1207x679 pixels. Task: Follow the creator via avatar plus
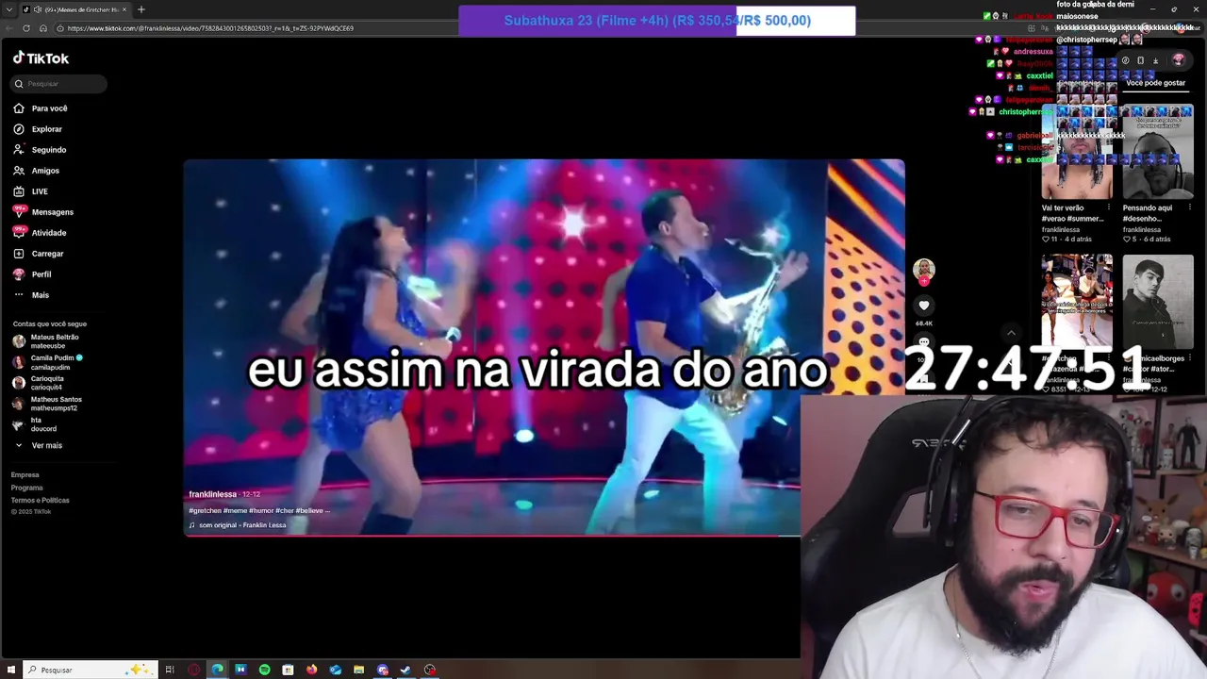pos(924,281)
